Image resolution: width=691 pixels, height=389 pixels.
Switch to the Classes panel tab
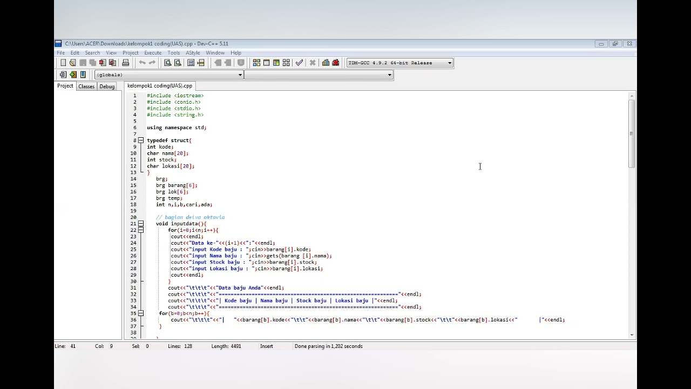86,86
